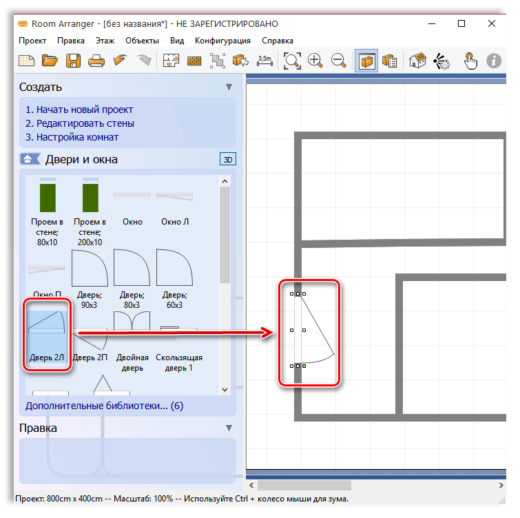Collapse the Правка panel section
Viewport: 520px width, 518px height.
229,428
